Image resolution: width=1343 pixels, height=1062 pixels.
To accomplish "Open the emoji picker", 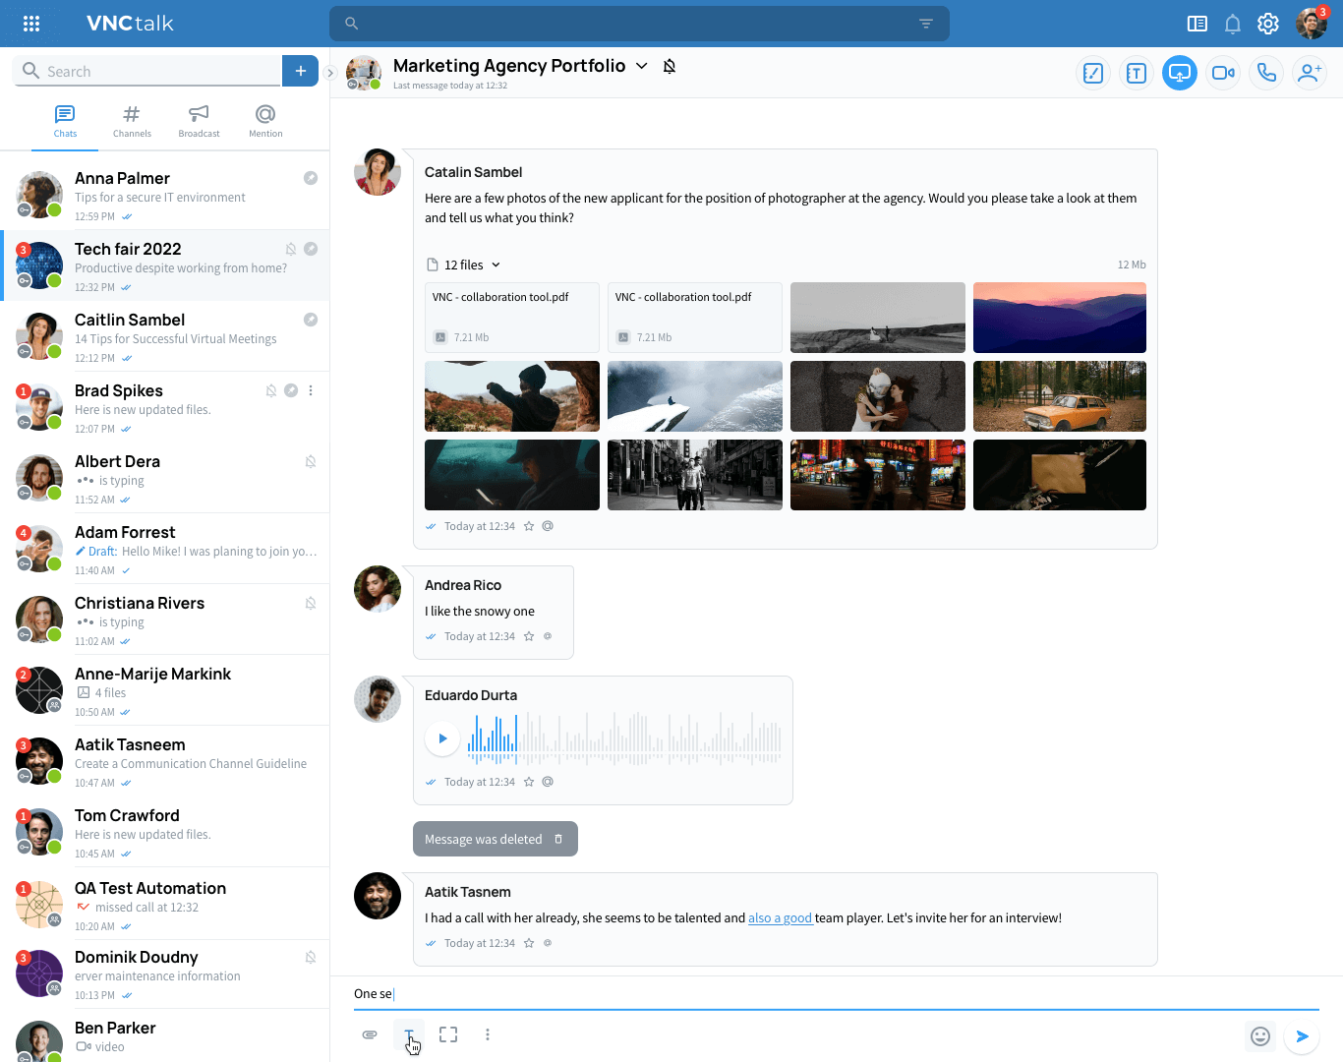I will [x=1260, y=1035].
